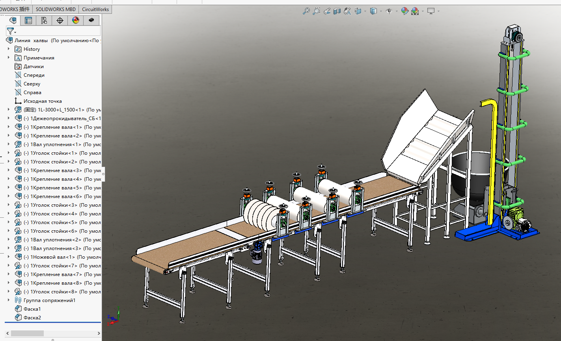Open the Dynamic Annotation Views tool
Viewport: 561px width, 341px height.
pos(347,11)
